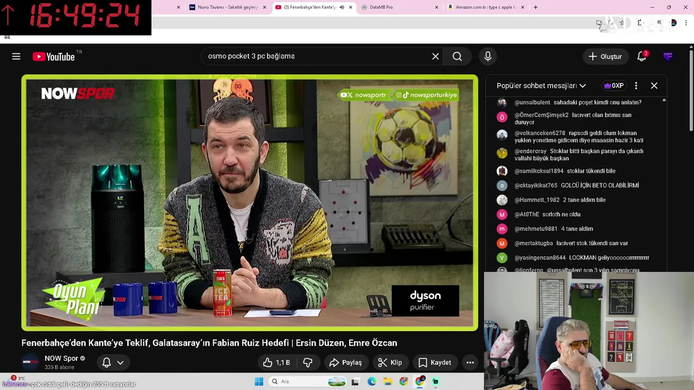
Task: Create a clip with Klip button
Action: coord(390,362)
